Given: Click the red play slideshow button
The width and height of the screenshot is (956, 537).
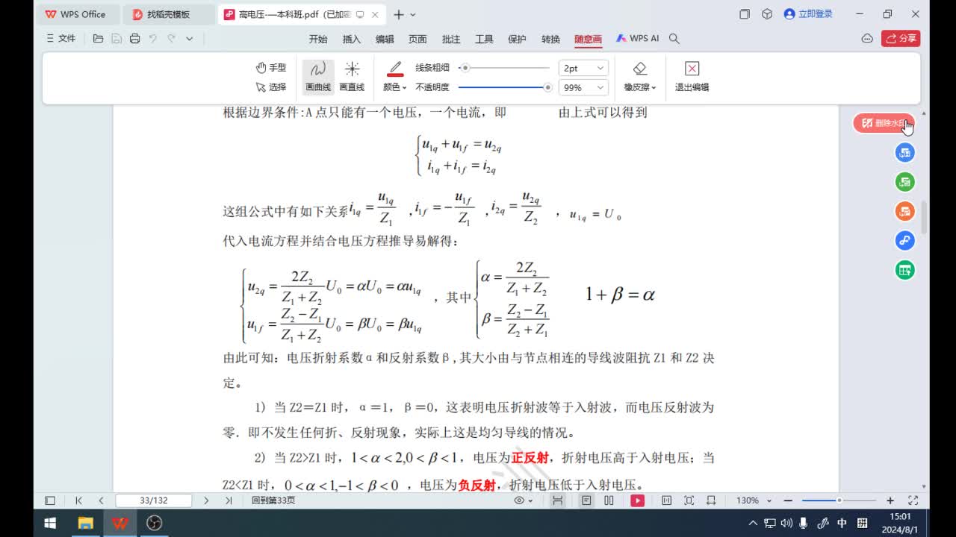Looking at the screenshot, I should click(637, 500).
